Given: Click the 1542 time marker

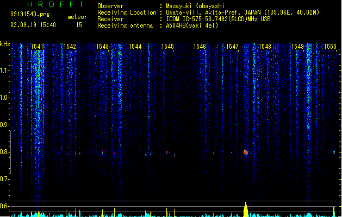Looking at the screenshot, I should point(70,47).
